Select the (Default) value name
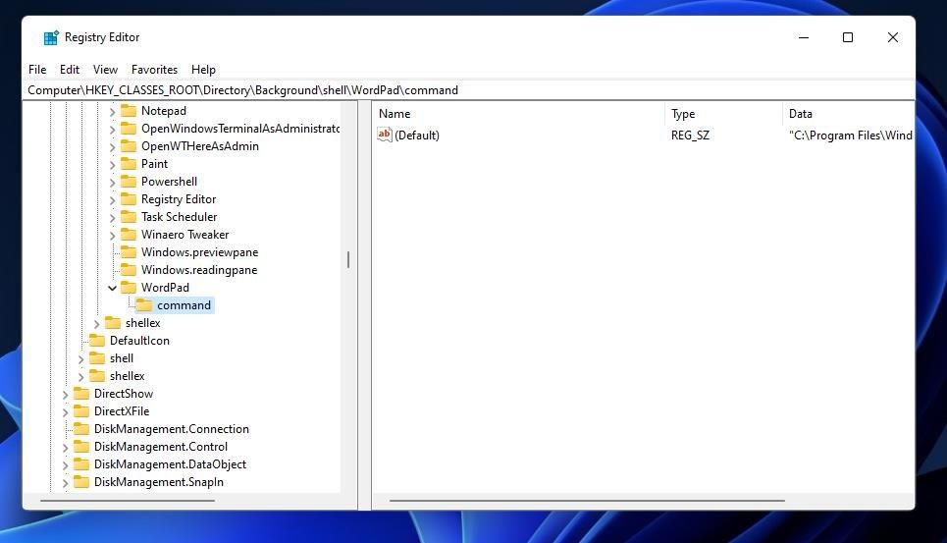The height and width of the screenshot is (543, 947). [x=417, y=136]
